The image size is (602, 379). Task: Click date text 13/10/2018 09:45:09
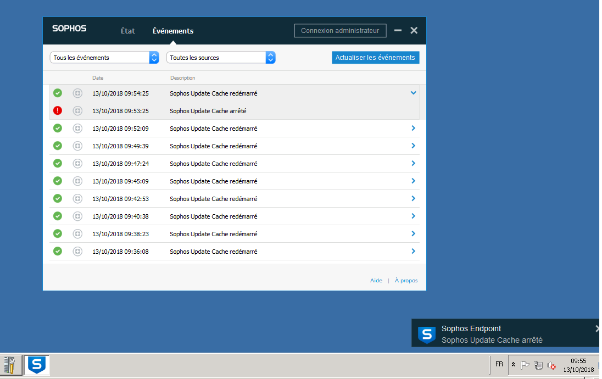coord(120,181)
